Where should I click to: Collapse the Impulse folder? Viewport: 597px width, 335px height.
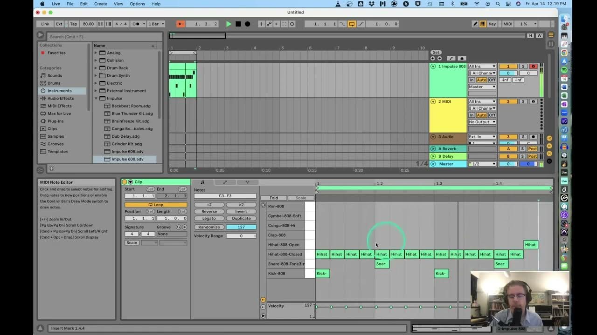96,98
